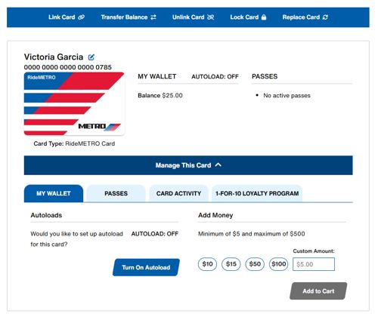378x320 pixels.
Task: Open the Card Activity tab
Action: pos(178,193)
